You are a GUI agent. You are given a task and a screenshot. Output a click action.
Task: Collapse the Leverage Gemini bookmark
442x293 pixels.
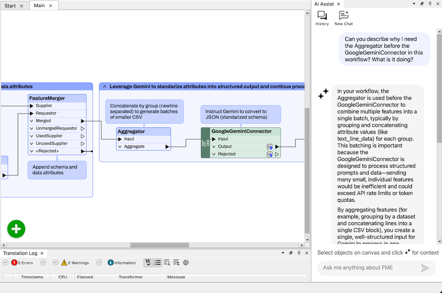point(105,87)
